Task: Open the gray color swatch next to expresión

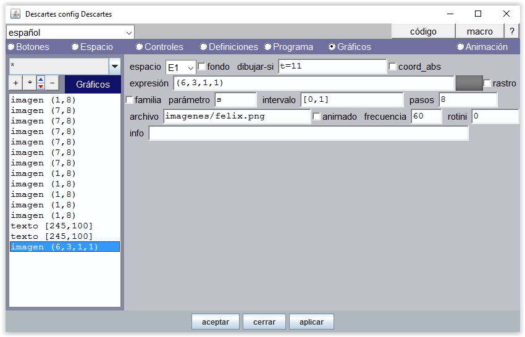Action: pos(468,83)
